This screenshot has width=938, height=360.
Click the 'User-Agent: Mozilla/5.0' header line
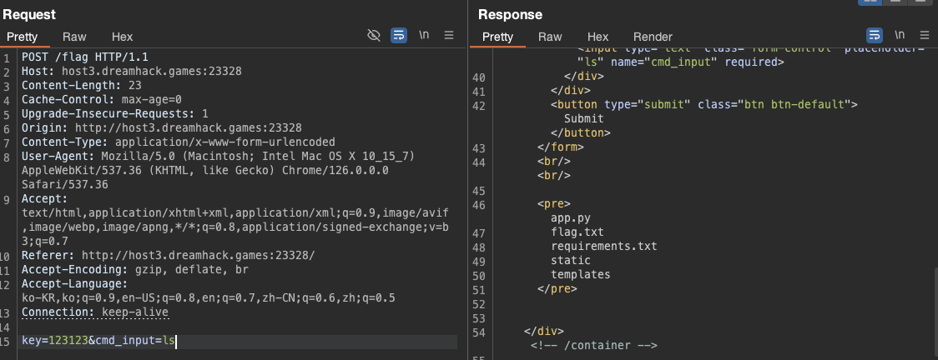(219, 157)
